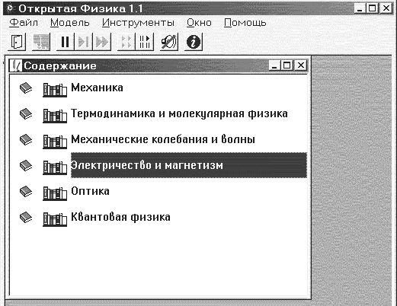Click the bookshelf icon beside Механические колебания
397x306 pixels.
(x=55, y=142)
